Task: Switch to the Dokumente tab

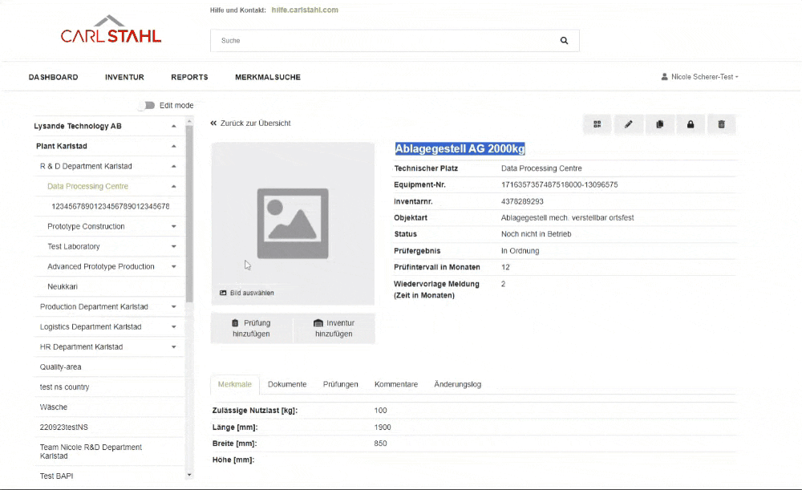Action: (x=286, y=384)
